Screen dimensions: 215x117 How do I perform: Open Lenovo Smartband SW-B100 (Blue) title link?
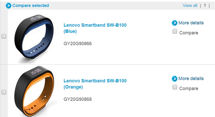click(x=95, y=28)
